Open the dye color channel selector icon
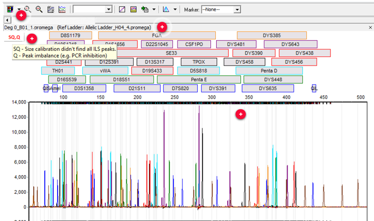The width and height of the screenshot is (374, 221). click(x=10, y=9)
